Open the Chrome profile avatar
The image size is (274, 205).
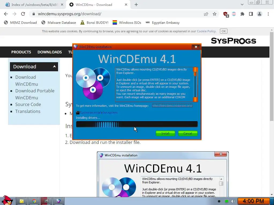coord(260,14)
